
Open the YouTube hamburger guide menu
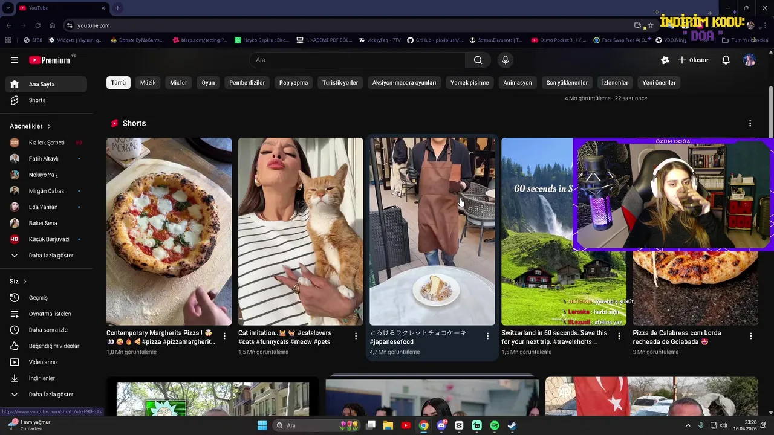15,60
